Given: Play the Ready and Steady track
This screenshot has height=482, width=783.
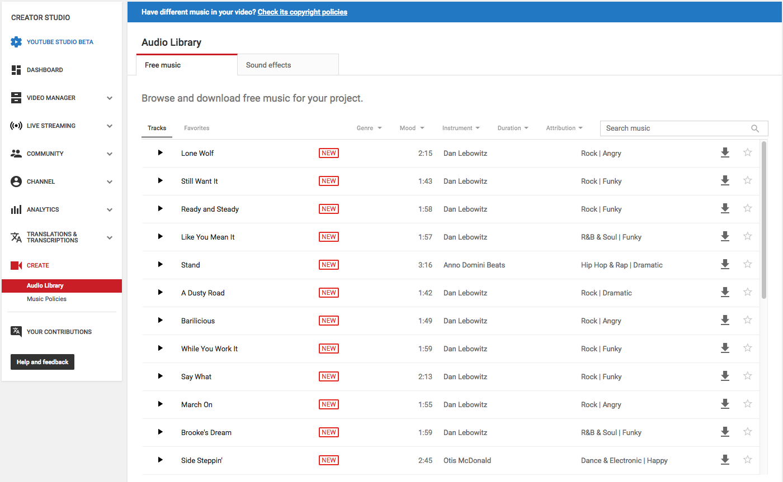Looking at the screenshot, I should click(x=160, y=208).
